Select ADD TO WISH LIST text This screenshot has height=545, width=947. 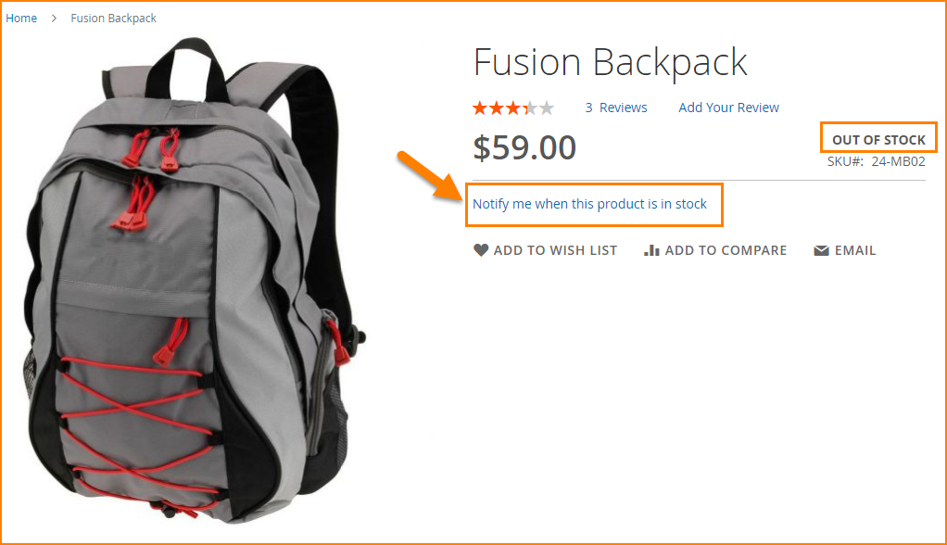coord(555,250)
